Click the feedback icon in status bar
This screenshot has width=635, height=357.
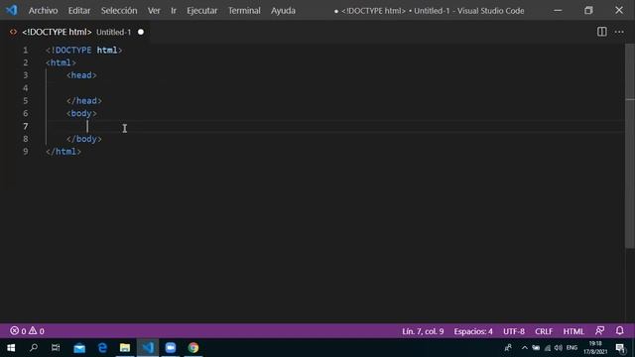(599, 330)
